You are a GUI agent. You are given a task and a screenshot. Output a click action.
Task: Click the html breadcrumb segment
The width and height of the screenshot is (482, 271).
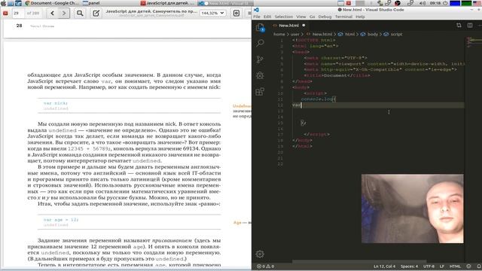(x=346, y=35)
